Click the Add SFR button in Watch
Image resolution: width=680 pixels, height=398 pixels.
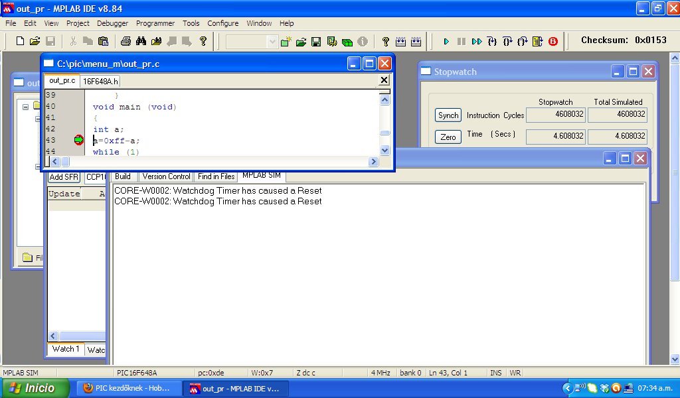click(64, 177)
